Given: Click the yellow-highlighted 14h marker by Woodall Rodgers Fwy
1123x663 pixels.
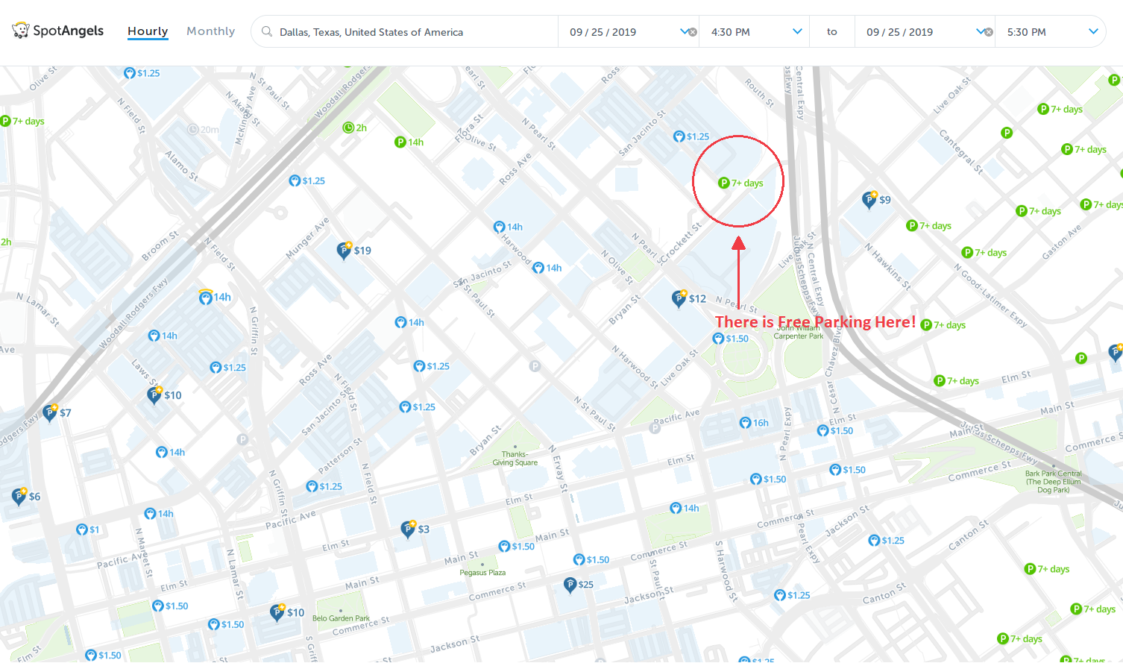Looking at the screenshot, I should tap(215, 297).
